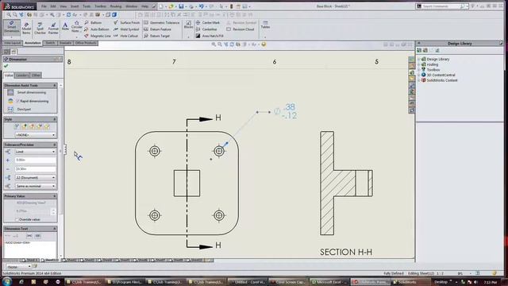Click the Undo icon in the top toolbar

pos(201,6)
